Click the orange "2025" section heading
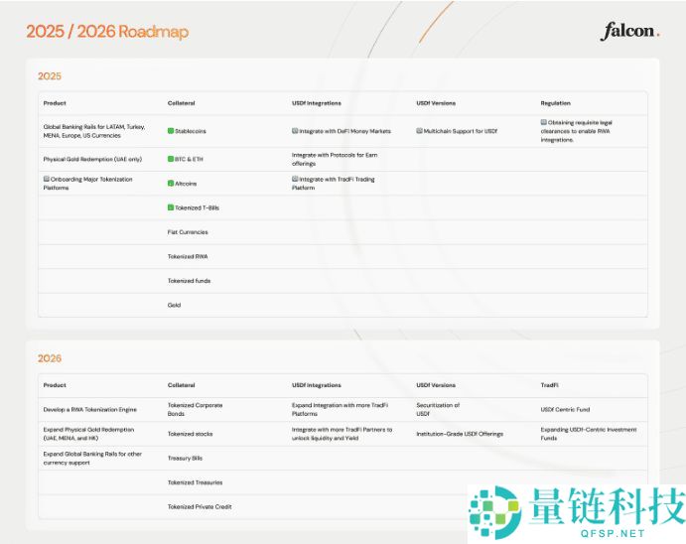This screenshot has width=686, height=544. [50, 76]
